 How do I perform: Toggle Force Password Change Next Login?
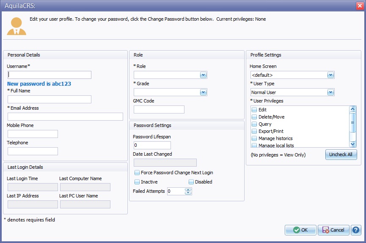coord(137,173)
